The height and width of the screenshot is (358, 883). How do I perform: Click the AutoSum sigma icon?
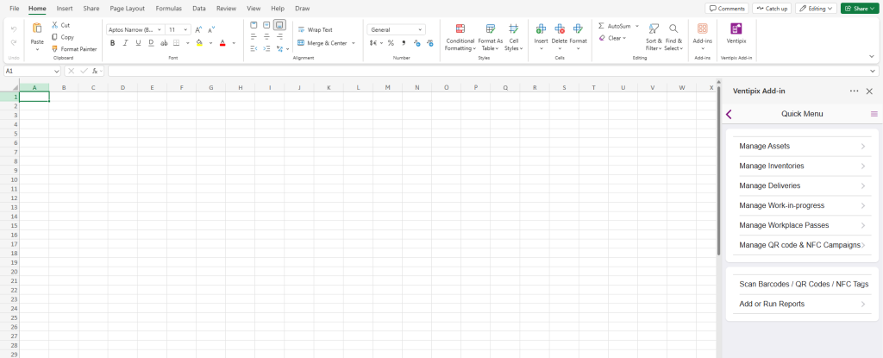(601, 26)
